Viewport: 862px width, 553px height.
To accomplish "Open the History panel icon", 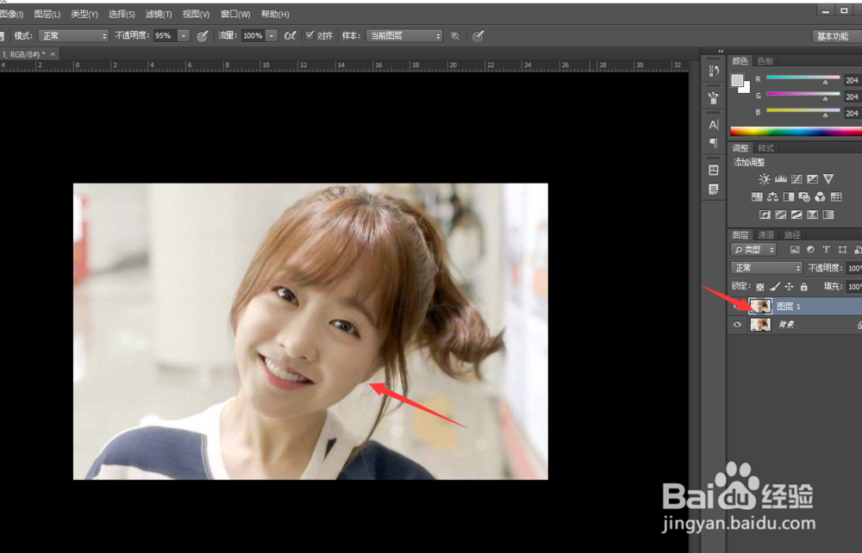I will tap(714, 71).
